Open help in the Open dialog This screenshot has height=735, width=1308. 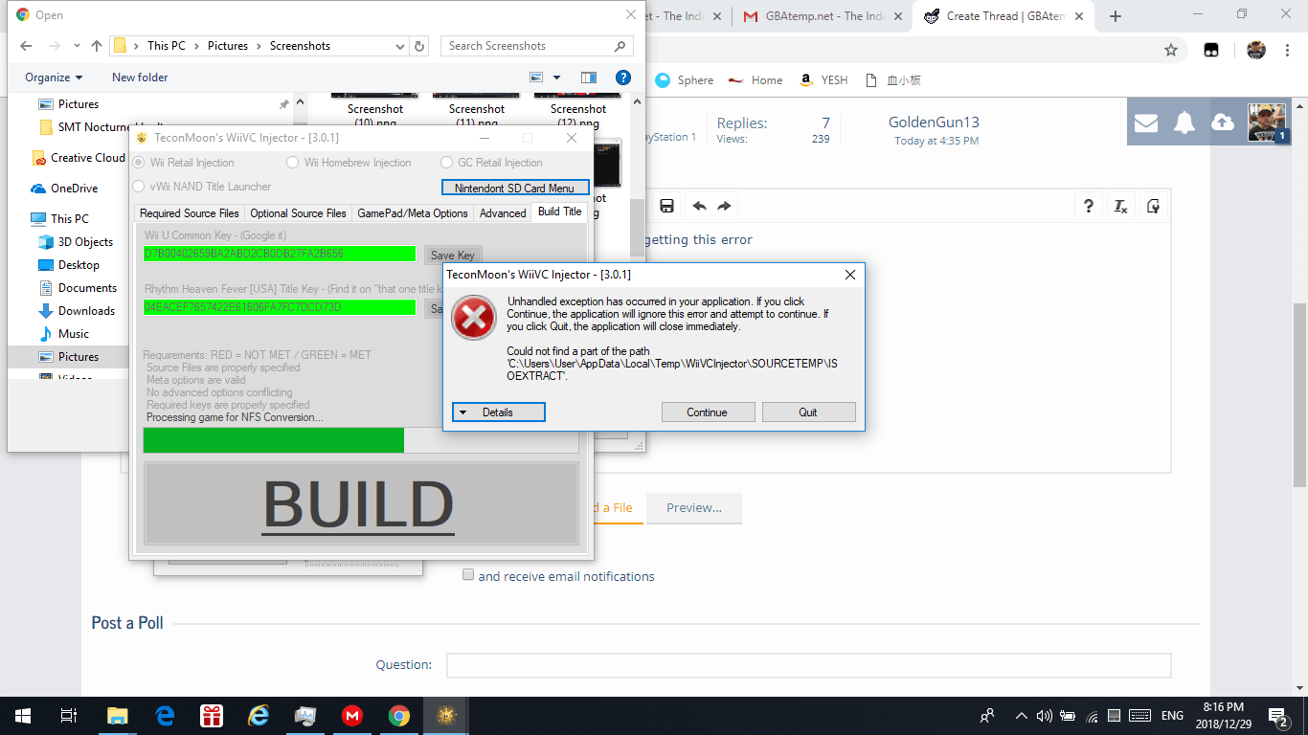[x=622, y=78]
